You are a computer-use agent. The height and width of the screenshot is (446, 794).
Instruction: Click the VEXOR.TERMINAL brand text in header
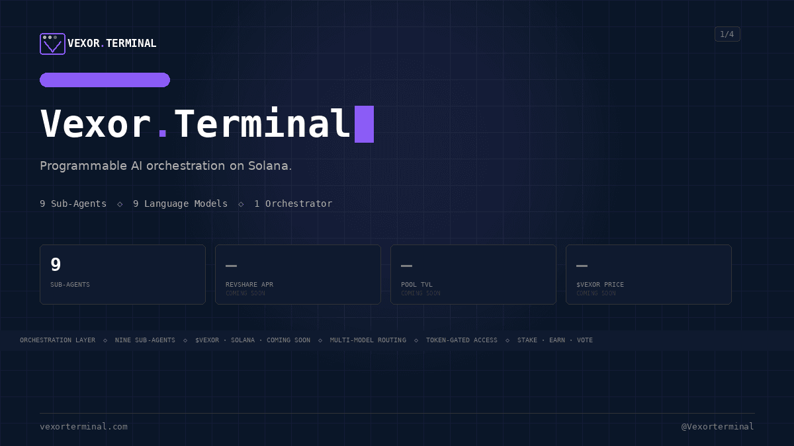click(112, 44)
